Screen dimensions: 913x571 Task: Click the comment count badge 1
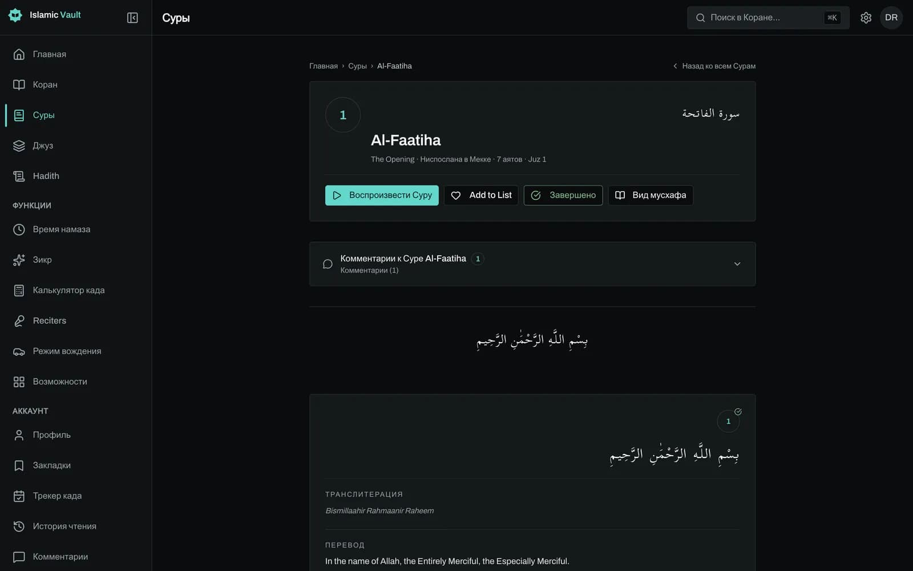[x=478, y=259]
